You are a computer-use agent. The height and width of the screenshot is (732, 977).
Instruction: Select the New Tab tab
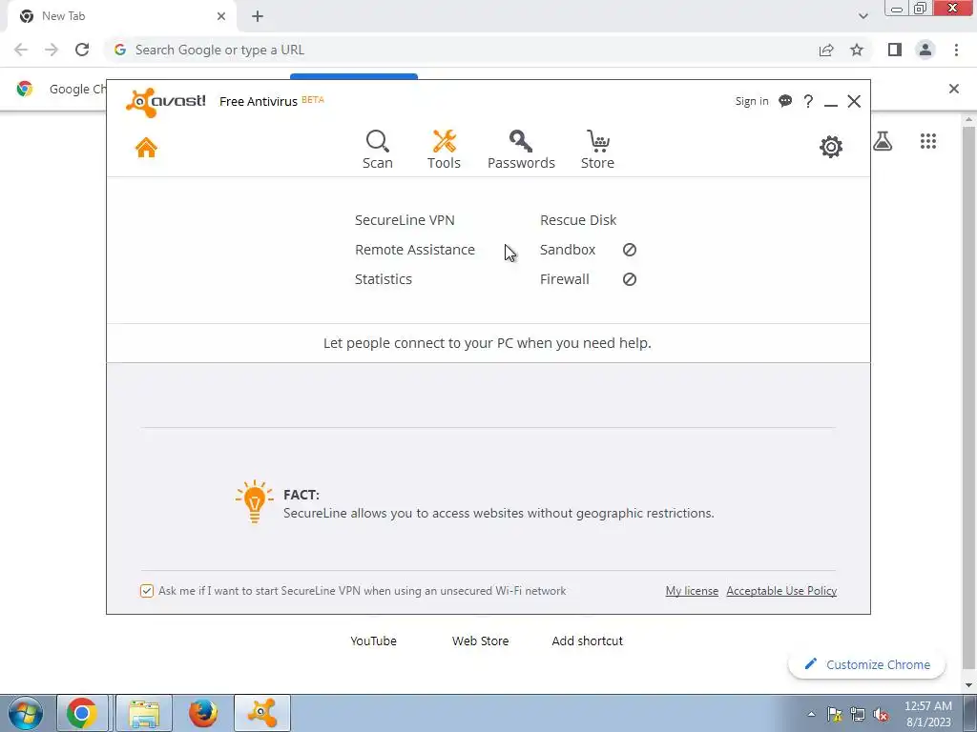(121, 17)
